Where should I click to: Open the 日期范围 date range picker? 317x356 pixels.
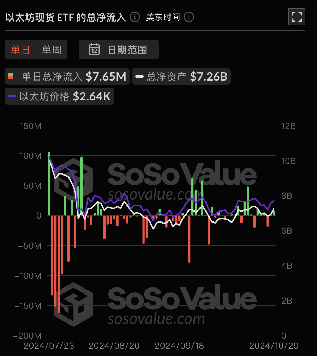119,49
